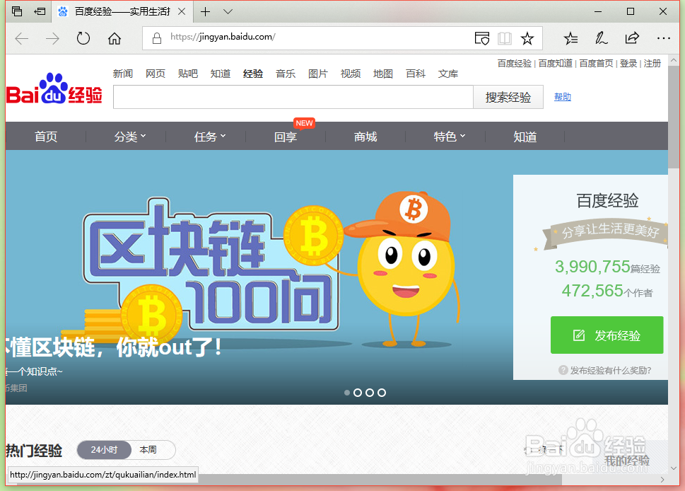Open the browser more options ellipsis
This screenshot has height=491, width=685.
point(663,38)
